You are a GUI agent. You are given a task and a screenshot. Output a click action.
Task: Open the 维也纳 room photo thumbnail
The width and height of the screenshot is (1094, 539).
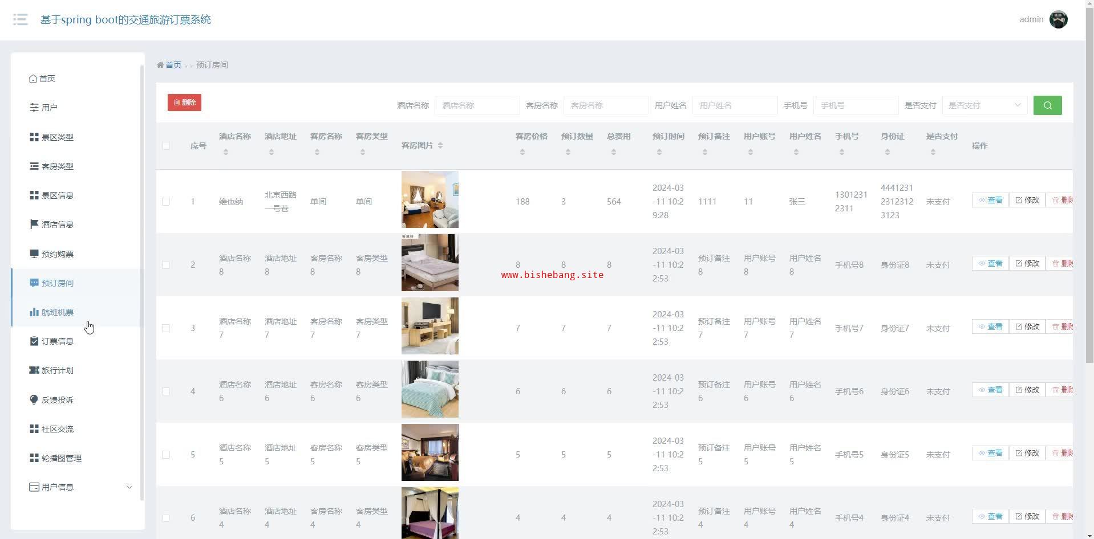(430, 199)
